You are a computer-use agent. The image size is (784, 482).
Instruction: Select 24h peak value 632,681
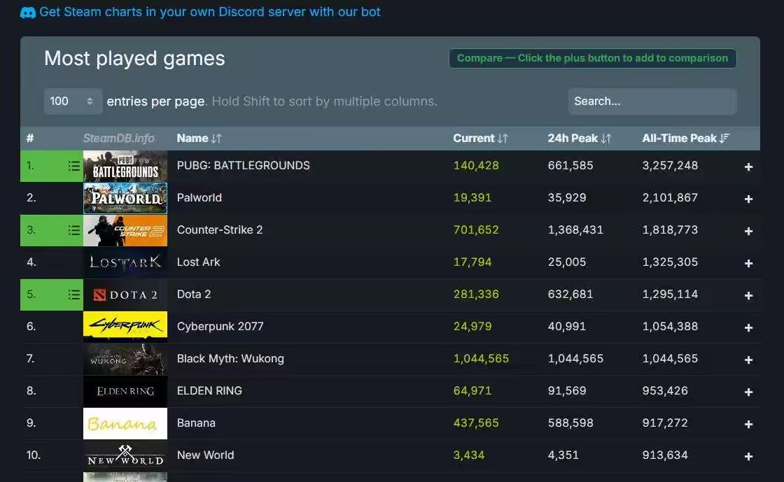570,295
